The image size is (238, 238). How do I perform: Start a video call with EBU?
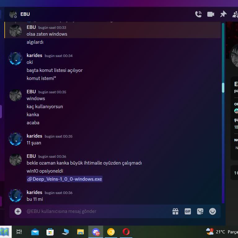pos(211,14)
